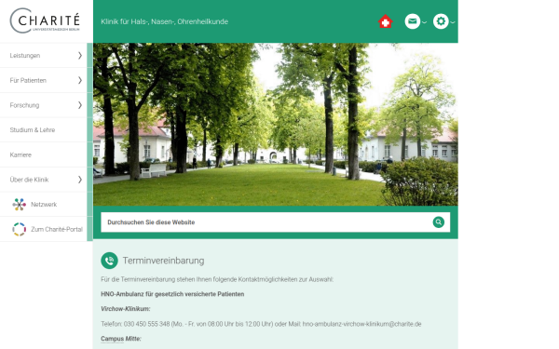Open the Für Patienten menu item

point(28,80)
